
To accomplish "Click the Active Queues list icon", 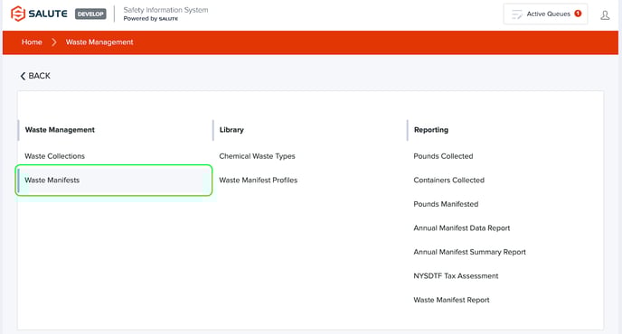I will (516, 14).
